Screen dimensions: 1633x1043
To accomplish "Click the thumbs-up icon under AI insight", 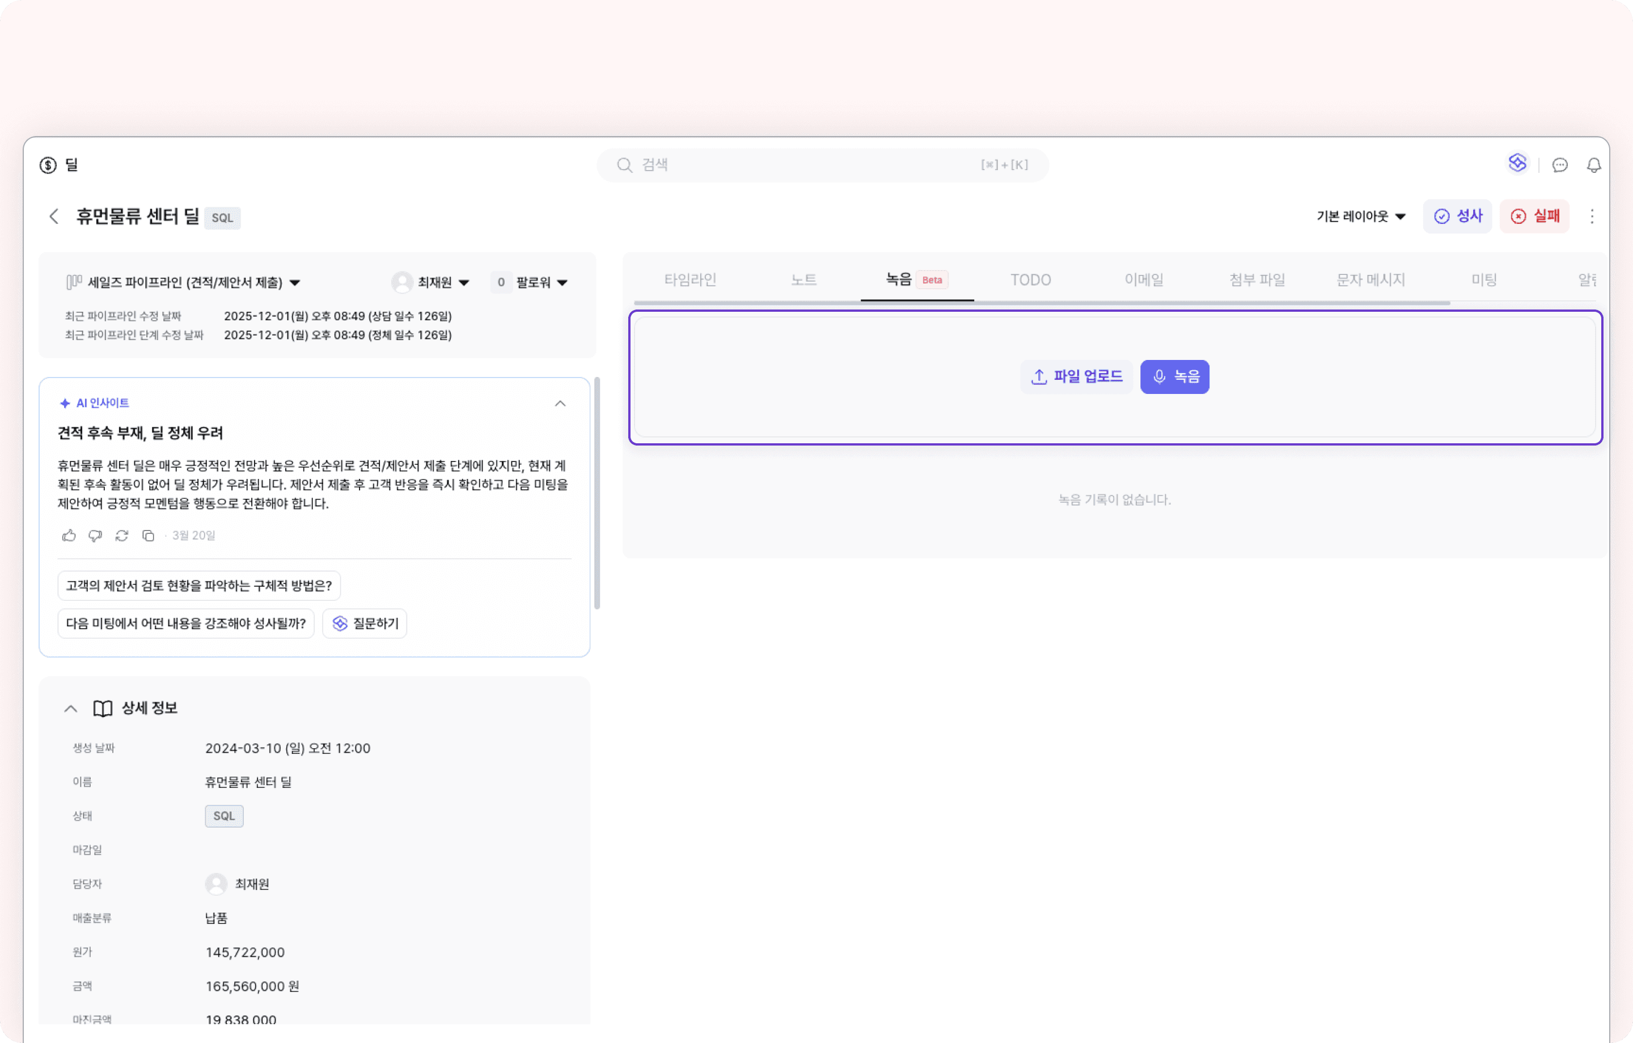I will 69,536.
